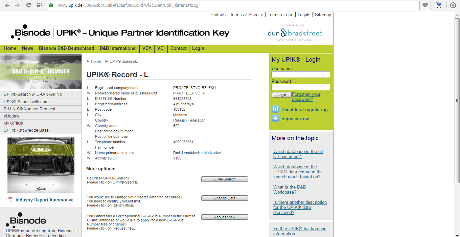Reload the page with refresh icon

tap(28, 5)
